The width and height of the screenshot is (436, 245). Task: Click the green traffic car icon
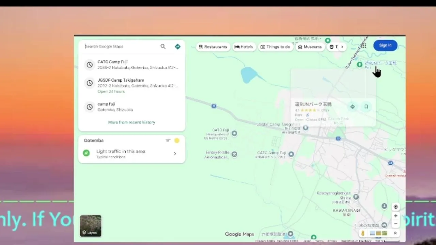86,153
